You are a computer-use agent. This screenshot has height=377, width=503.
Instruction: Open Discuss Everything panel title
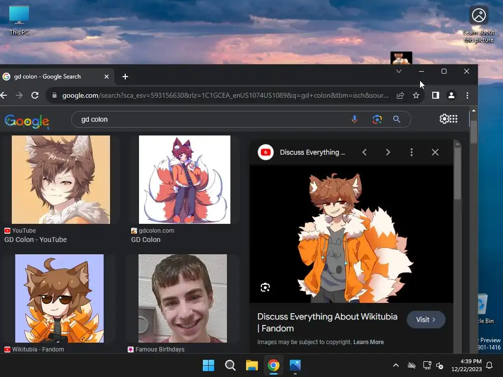tap(312, 152)
